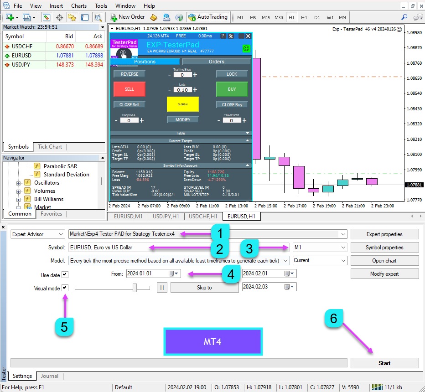425x392 pixels.
Task: Select the Crosshair cursor tool
Action: (x=59, y=16)
